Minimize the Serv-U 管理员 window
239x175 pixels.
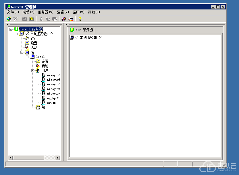(213, 7)
